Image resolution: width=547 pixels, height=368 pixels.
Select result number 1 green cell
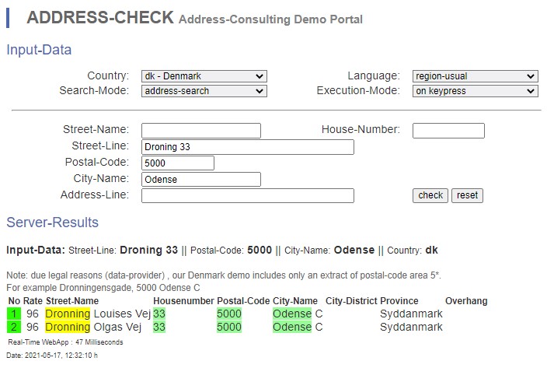pos(13,314)
